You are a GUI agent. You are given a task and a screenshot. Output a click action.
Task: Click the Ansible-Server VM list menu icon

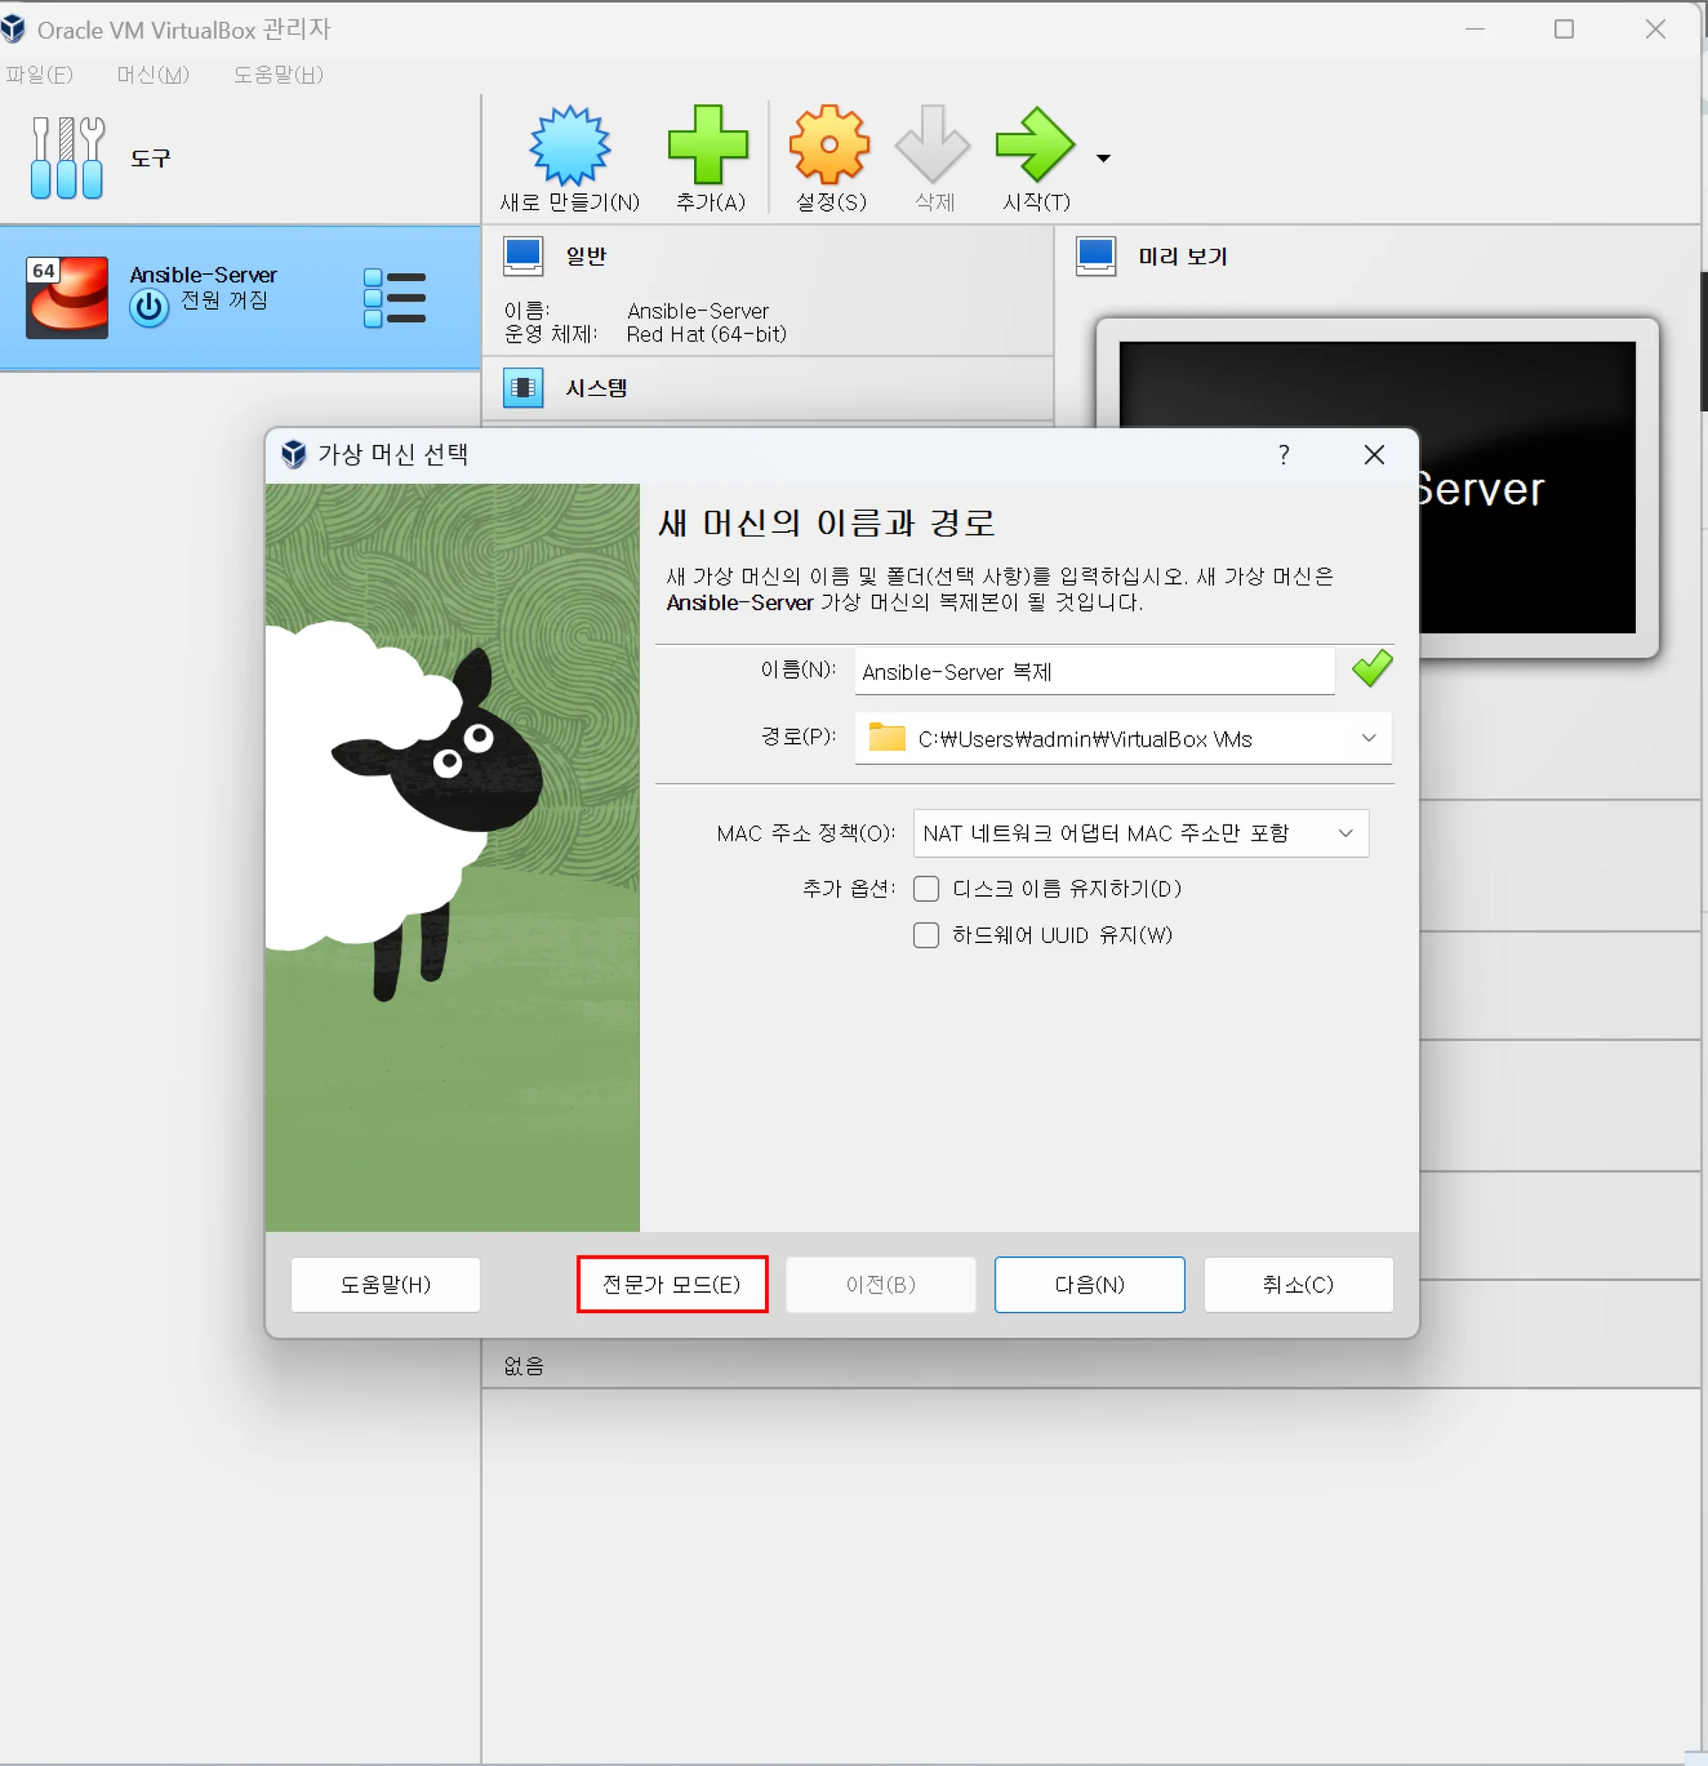[395, 298]
